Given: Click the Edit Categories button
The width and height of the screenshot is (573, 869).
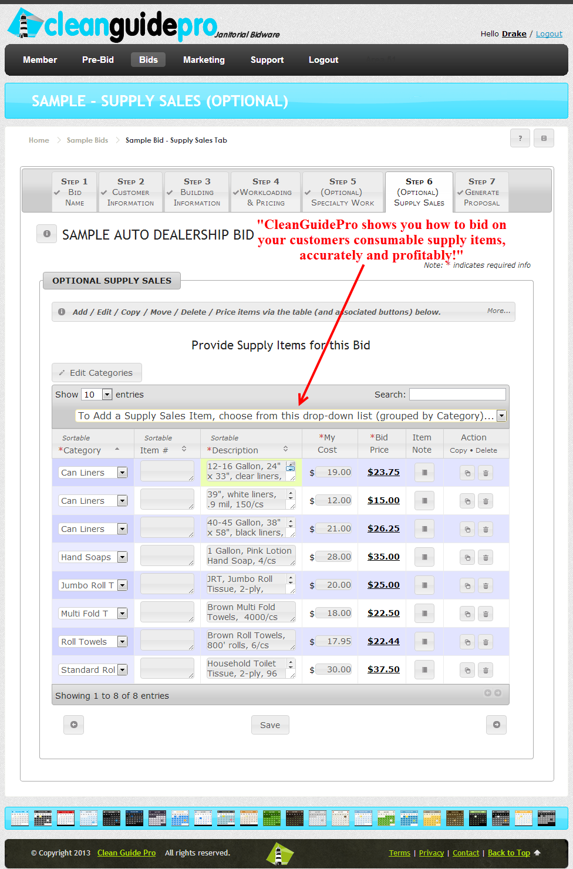Looking at the screenshot, I should (97, 373).
